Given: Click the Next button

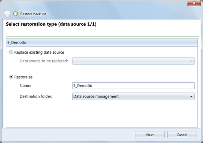Looking at the screenshot, I should 150,135.
